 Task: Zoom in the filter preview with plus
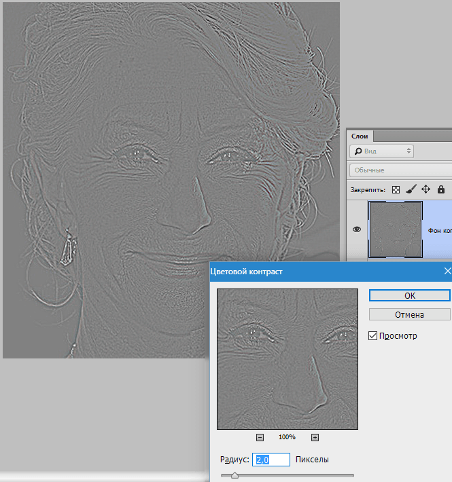(315, 437)
